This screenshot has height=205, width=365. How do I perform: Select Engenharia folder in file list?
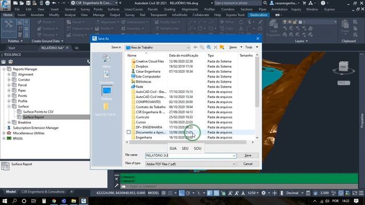[x=144, y=137]
